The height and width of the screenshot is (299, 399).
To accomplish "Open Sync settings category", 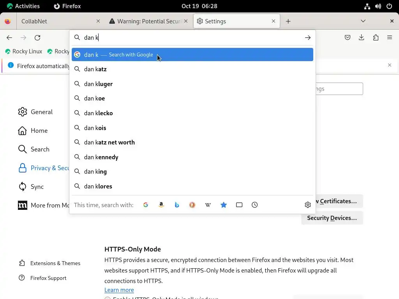I will 31,186.
